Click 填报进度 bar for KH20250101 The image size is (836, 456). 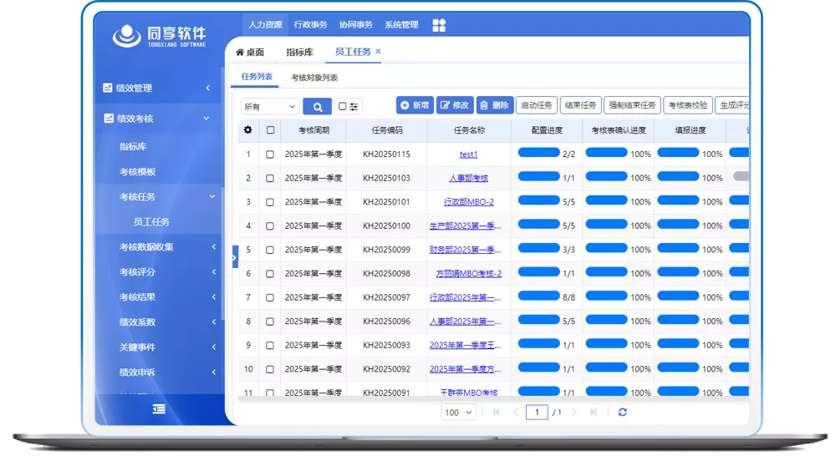(x=678, y=200)
